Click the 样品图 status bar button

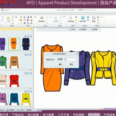10,110
